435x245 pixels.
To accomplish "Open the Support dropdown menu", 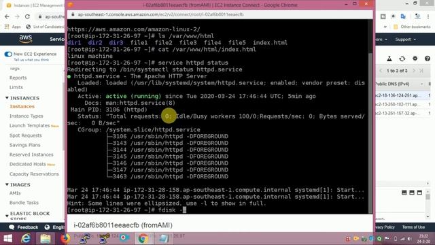I will 406,39.
